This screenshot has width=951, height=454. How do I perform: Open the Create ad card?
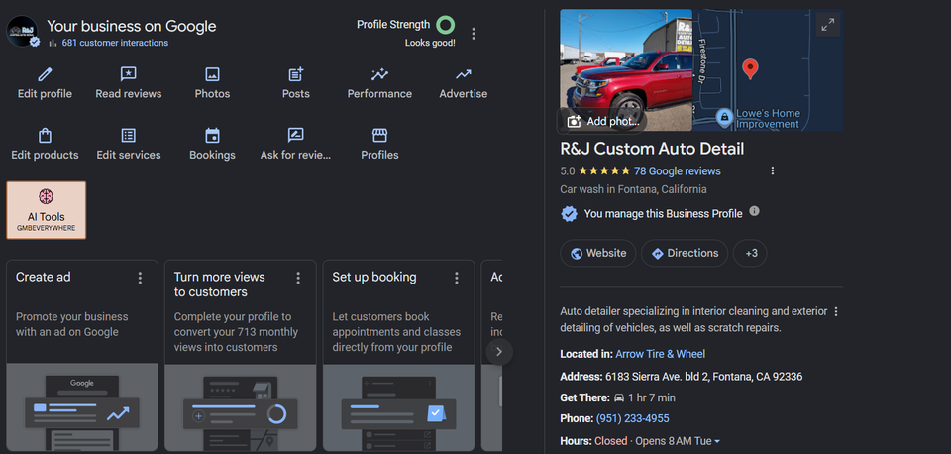[x=82, y=356]
